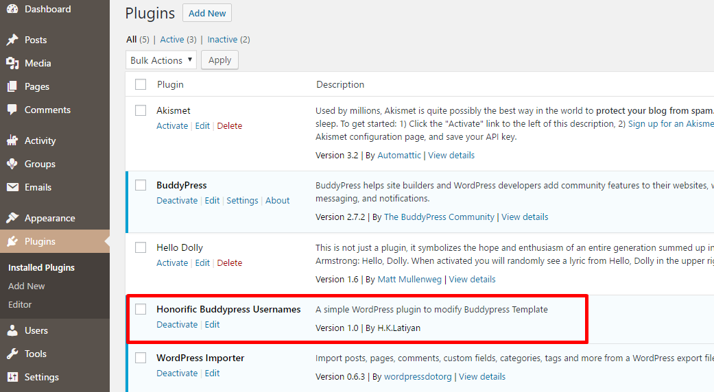Screen dimensions: 714x392
Task: Check the BuddyPress plugin checkbox
Action: (141, 185)
